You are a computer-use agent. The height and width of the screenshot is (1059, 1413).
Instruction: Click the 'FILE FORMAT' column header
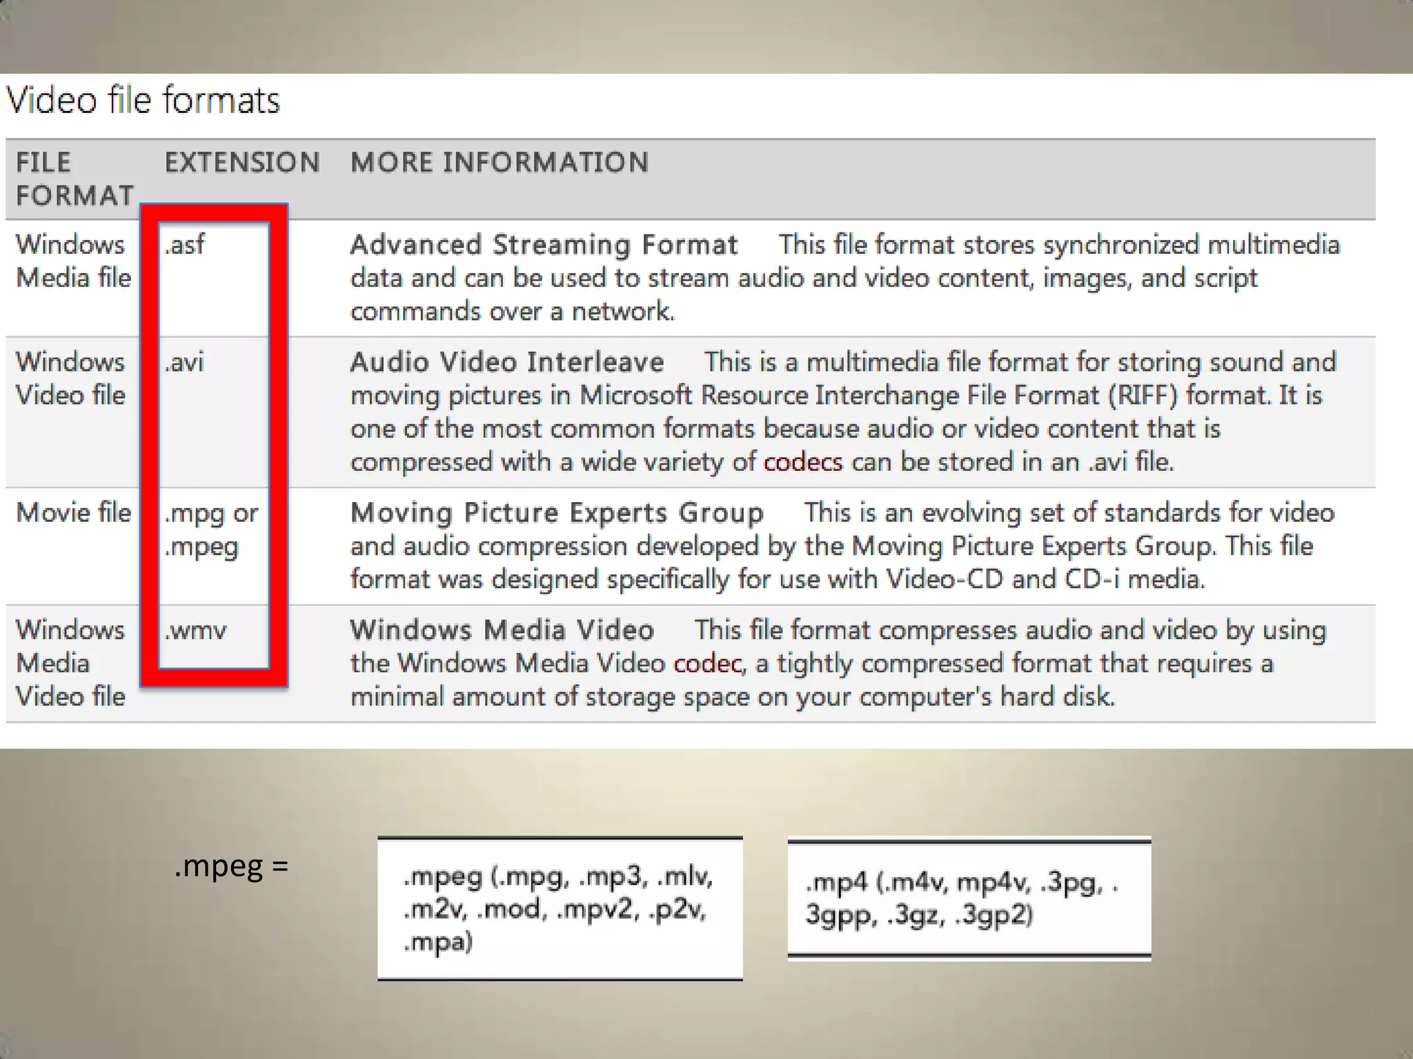[75, 179]
